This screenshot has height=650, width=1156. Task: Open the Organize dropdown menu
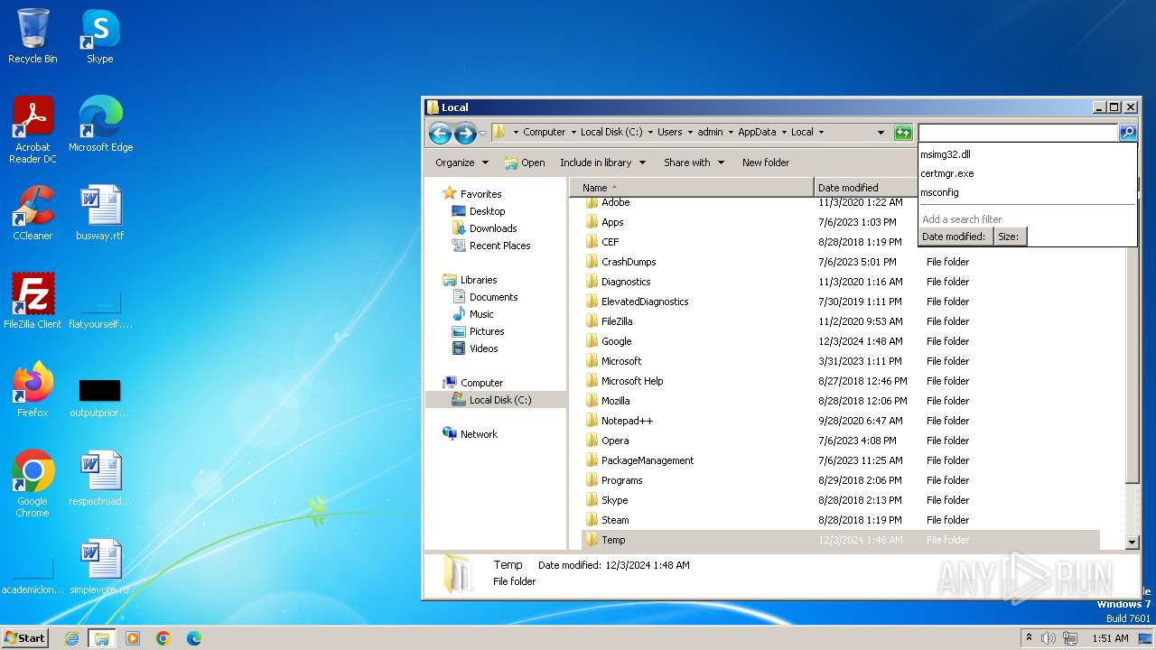click(x=461, y=162)
